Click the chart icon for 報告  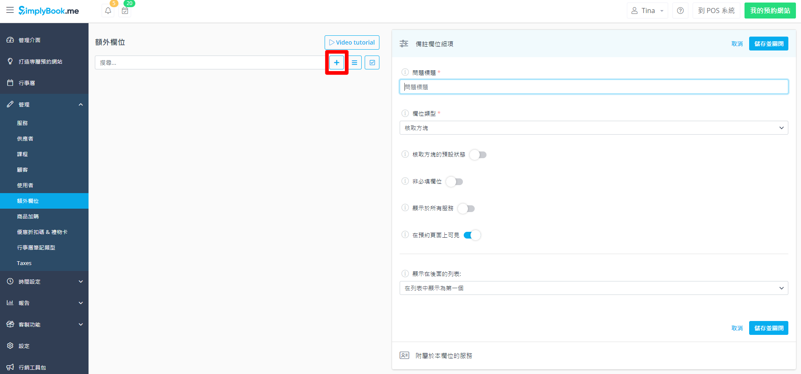(10, 303)
